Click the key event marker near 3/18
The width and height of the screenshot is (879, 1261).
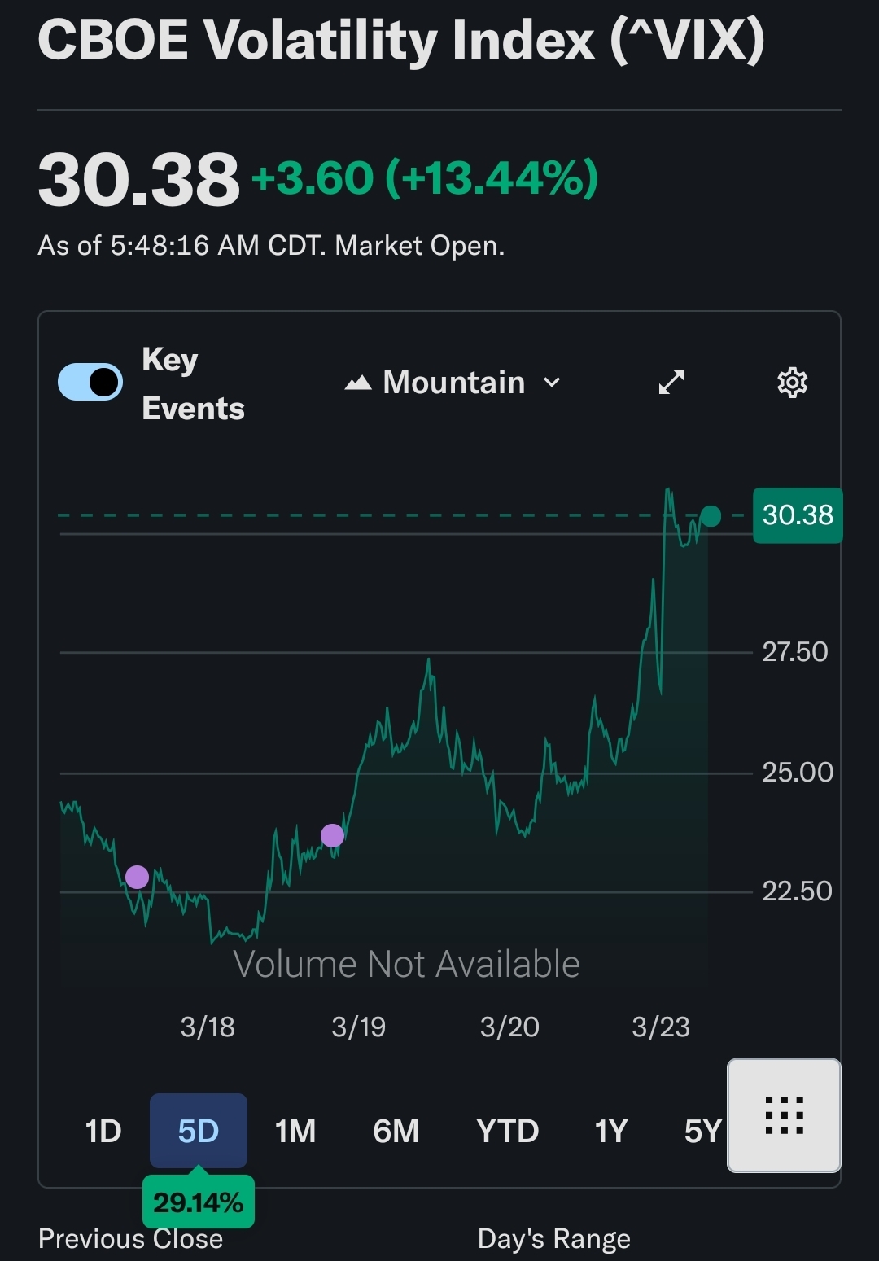click(137, 877)
